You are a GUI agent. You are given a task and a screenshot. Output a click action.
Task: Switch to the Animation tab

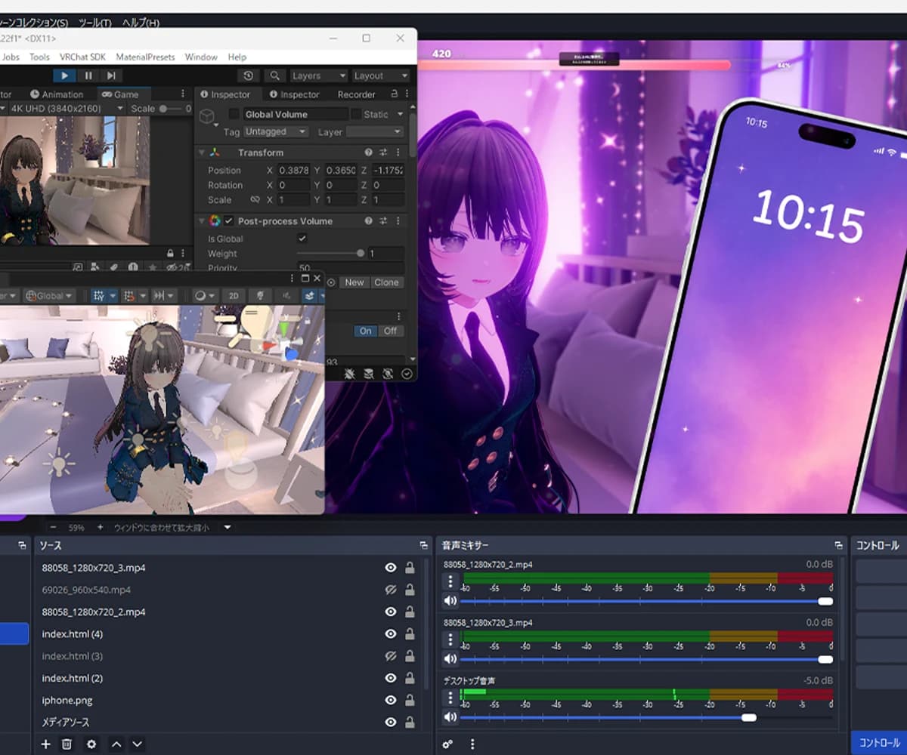pyautogui.click(x=57, y=94)
